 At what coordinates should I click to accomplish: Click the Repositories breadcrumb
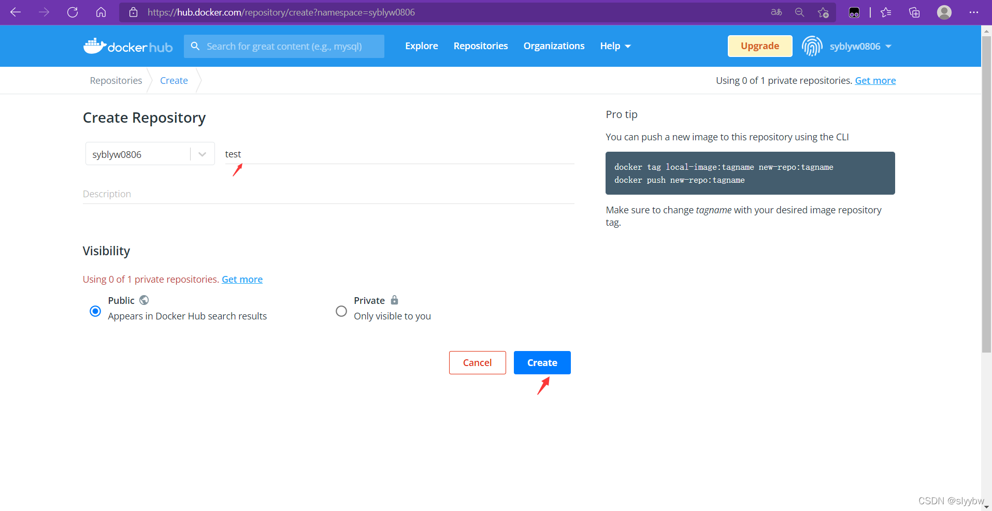[116, 80]
